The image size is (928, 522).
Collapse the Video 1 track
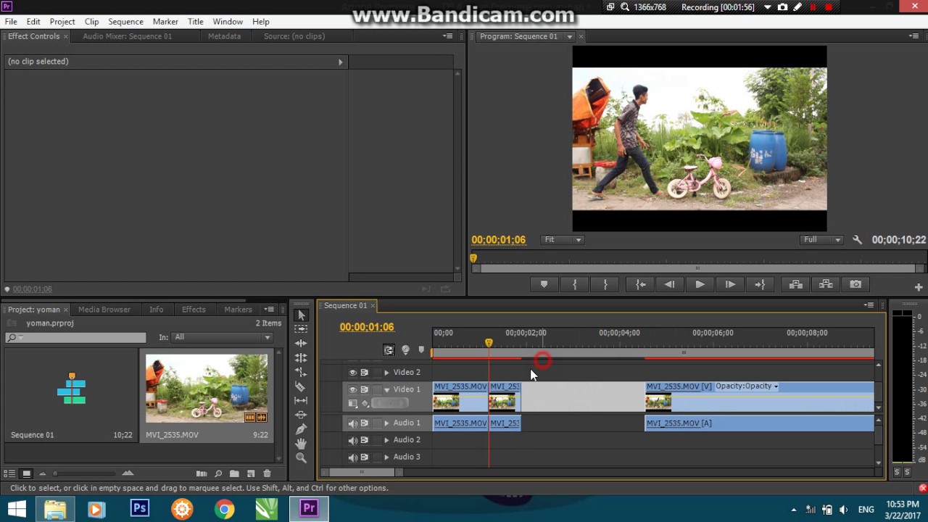(386, 390)
